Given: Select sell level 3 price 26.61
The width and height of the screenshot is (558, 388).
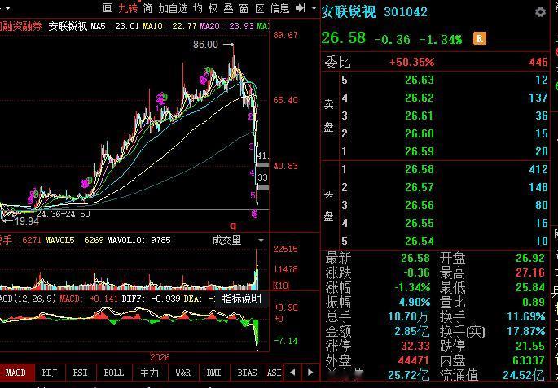Looking at the screenshot, I should [x=420, y=116].
